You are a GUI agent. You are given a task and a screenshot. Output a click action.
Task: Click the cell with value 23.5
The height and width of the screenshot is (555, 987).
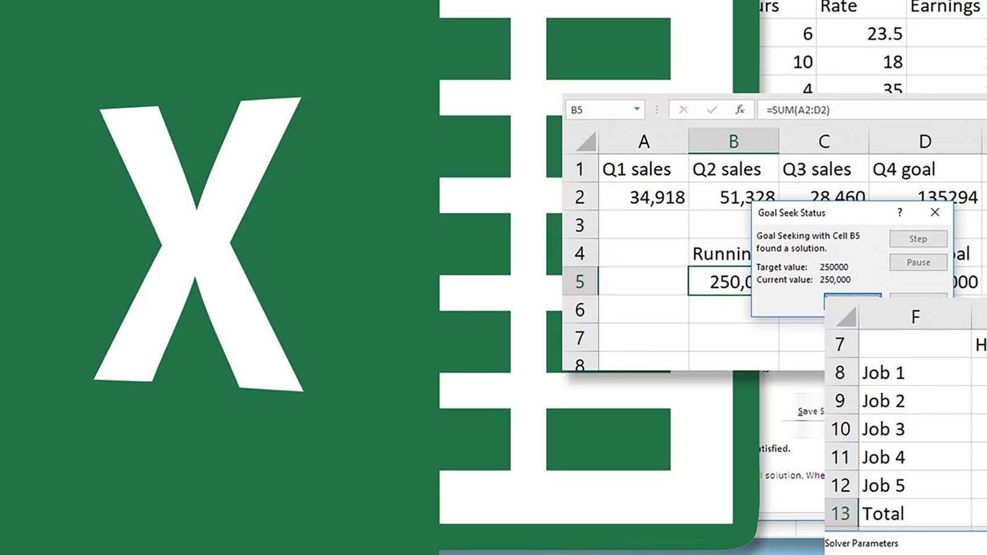861,33
